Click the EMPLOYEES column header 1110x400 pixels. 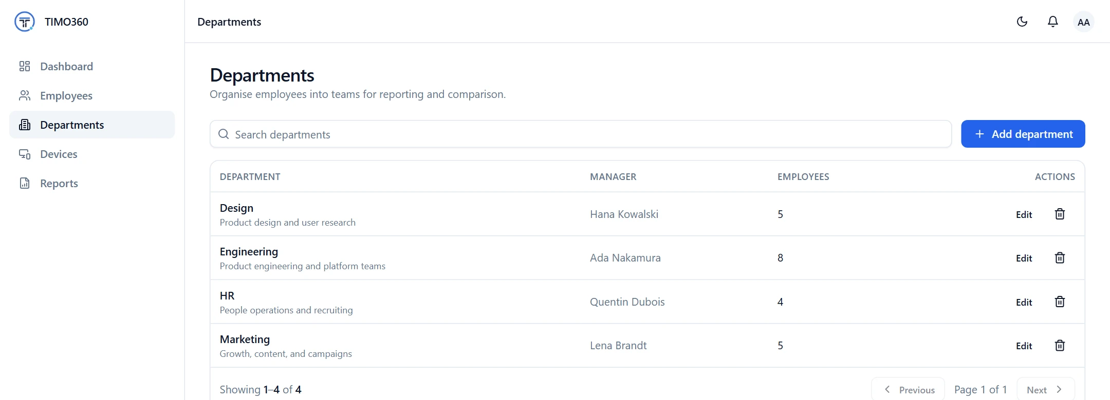tap(803, 176)
